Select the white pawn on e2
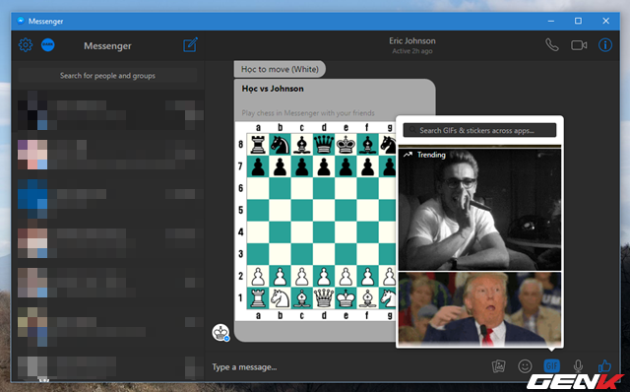The width and height of the screenshot is (630, 392). pos(346,276)
